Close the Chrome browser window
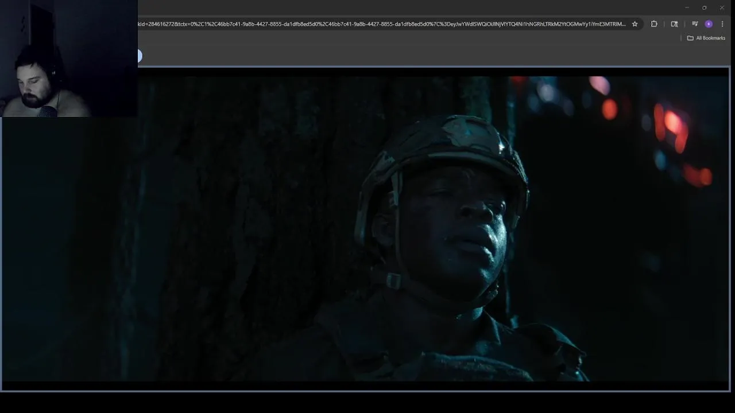The width and height of the screenshot is (735, 413). pyautogui.click(x=722, y=7)
